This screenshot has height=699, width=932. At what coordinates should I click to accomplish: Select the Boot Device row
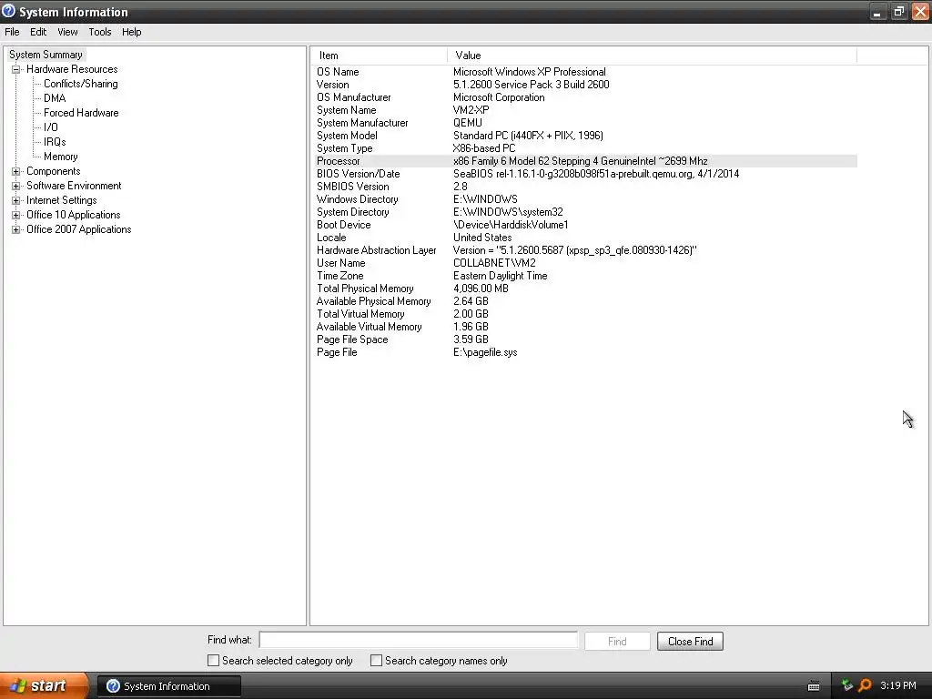click(x=585, y=226)
